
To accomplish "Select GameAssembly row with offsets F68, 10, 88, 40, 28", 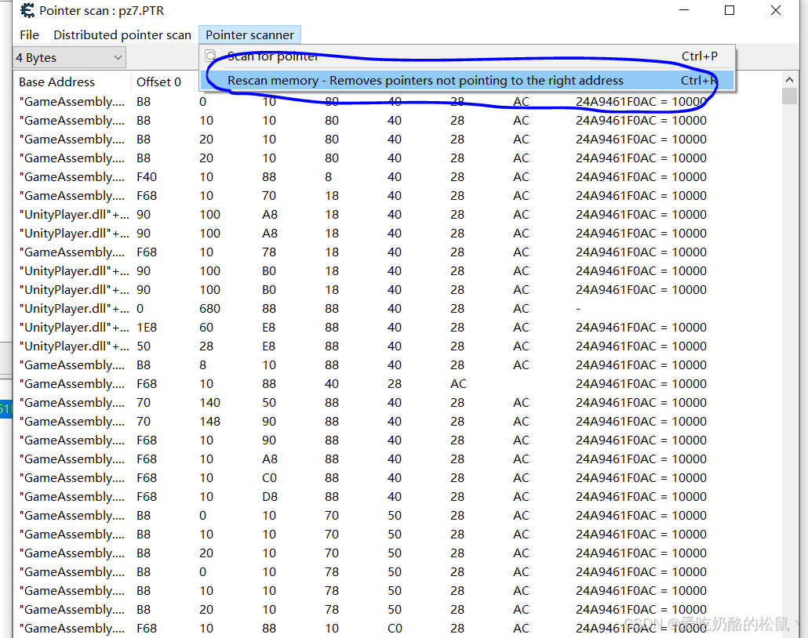I will 397,383.
